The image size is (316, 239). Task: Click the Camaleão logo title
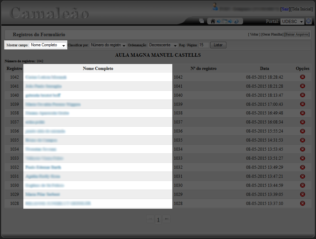click(x=49, y=13)
